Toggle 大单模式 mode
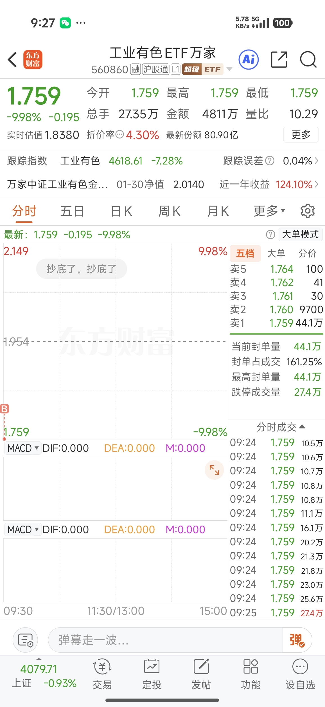325x707 pixels. tap(300, 234)
